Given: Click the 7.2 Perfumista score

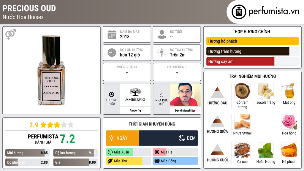Looking at the screenshot, I should (x=67, y=139).
